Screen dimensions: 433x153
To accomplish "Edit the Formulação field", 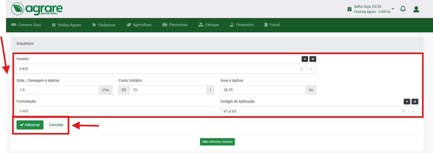I will (x=115, y=111).
